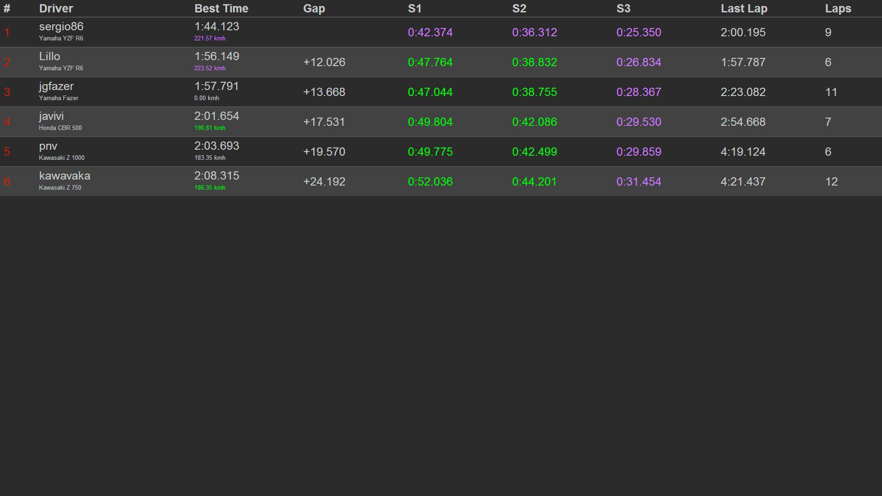Select the Gap column header
This screenshot has height=496, width=882.
coord(314,9)
